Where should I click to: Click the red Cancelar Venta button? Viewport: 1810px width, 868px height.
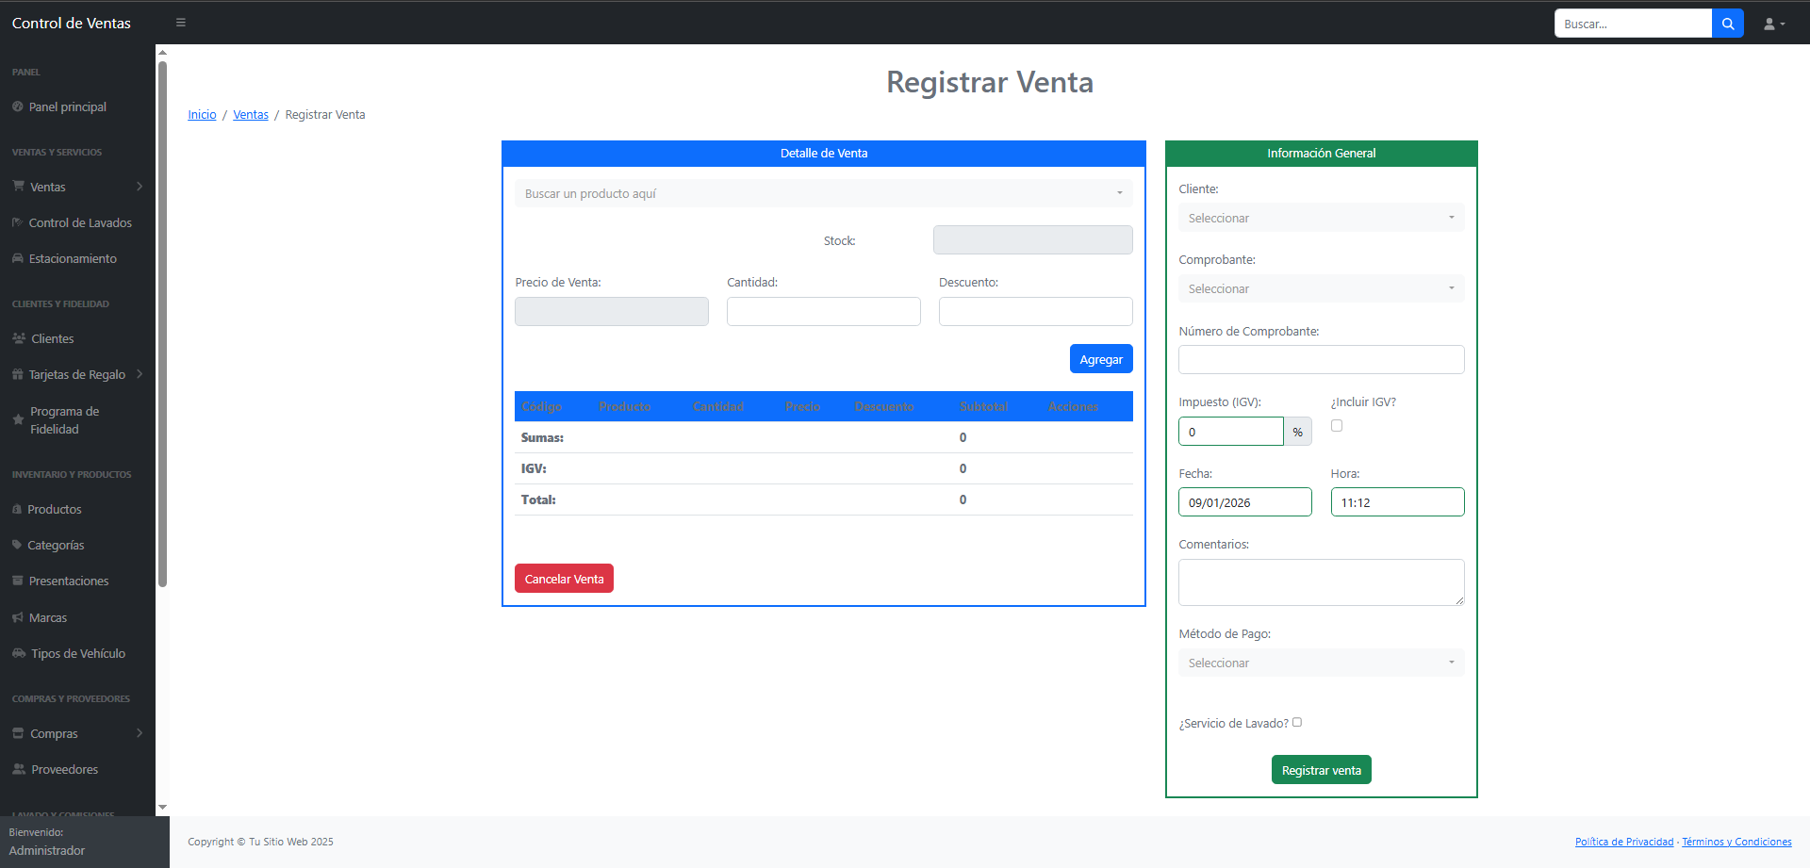(564, 579)
